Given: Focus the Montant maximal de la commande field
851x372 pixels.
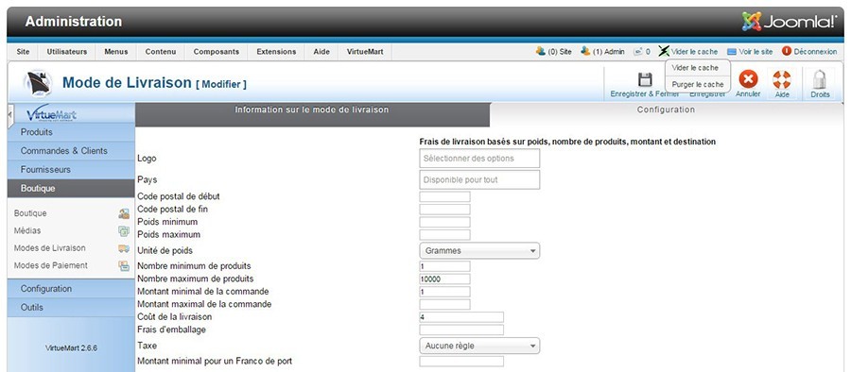Looking at the screenshot, I should point(444,304).
